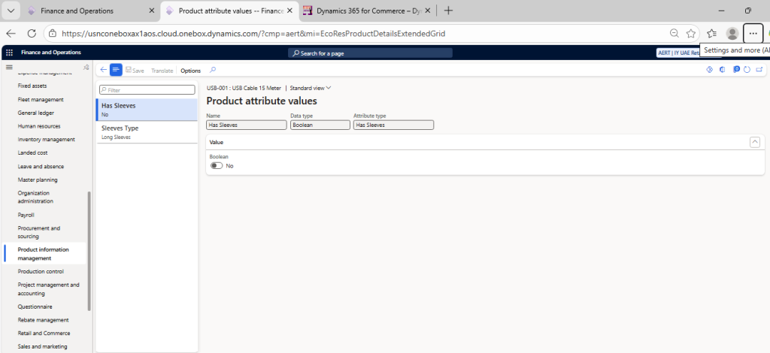Open the form in a new window
770x353 pixels.
(x=759, y=70)
